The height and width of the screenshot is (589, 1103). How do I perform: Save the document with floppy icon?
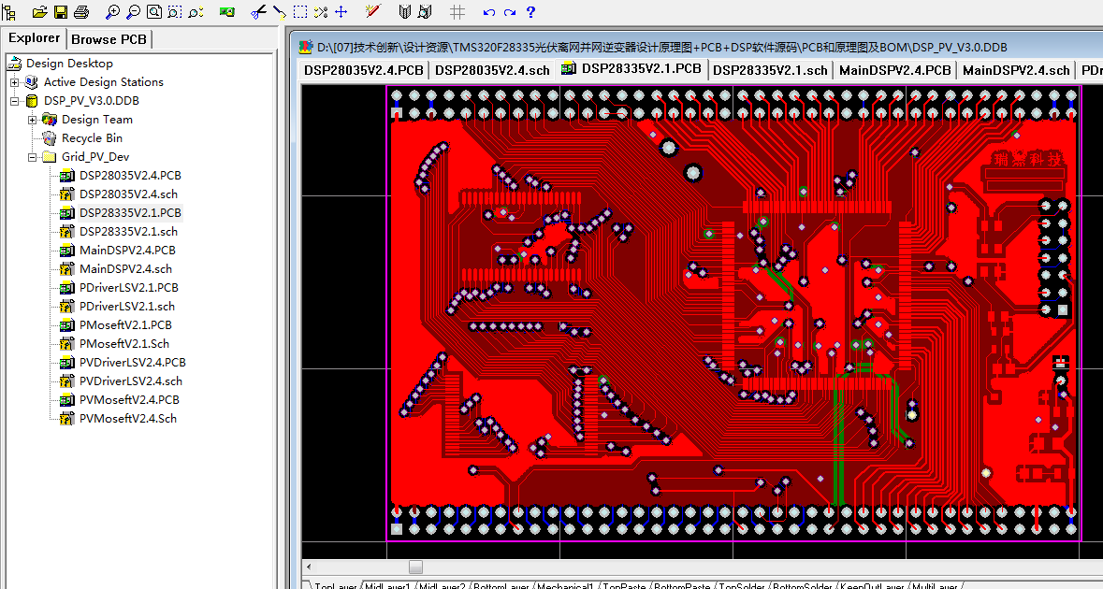(x=61, y=12)
